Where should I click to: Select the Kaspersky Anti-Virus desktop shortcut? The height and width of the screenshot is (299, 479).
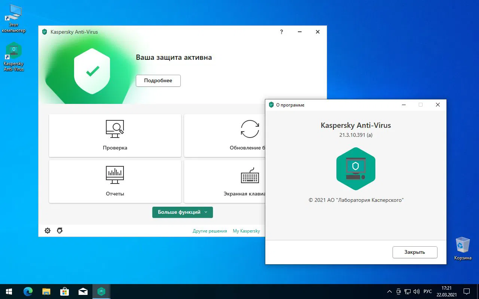(x=14, y=57)
